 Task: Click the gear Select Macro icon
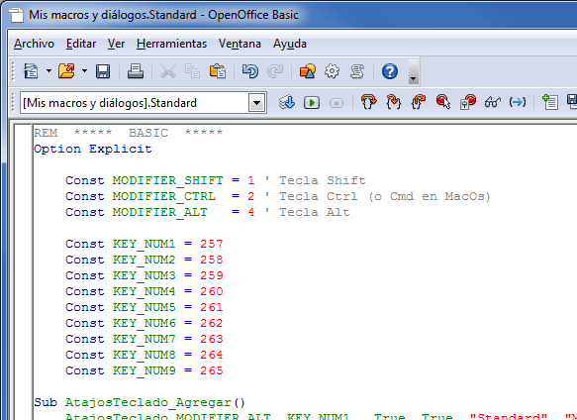pos(332,71)
